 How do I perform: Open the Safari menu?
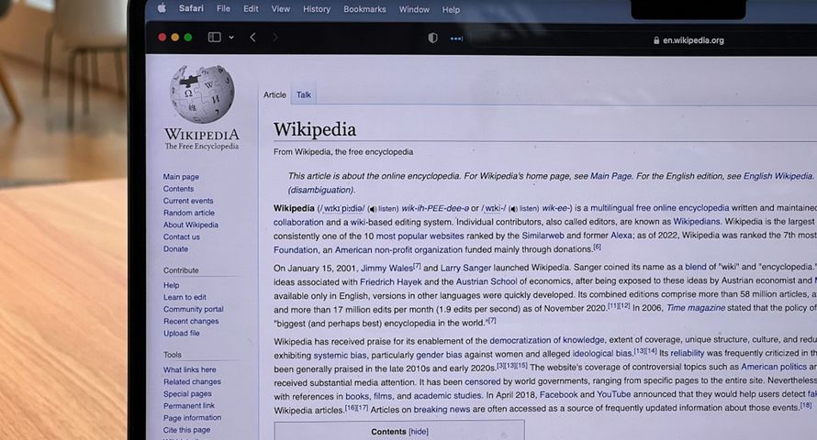coord(191,8)
